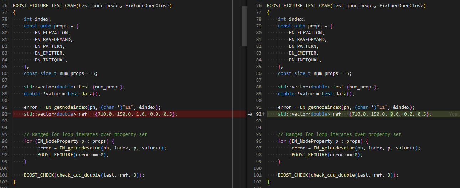The height and width of the screenshot is (188, 460).
Task: Click 'EN_getnodevalue' in the original pane
Action: tap(80, 148)
